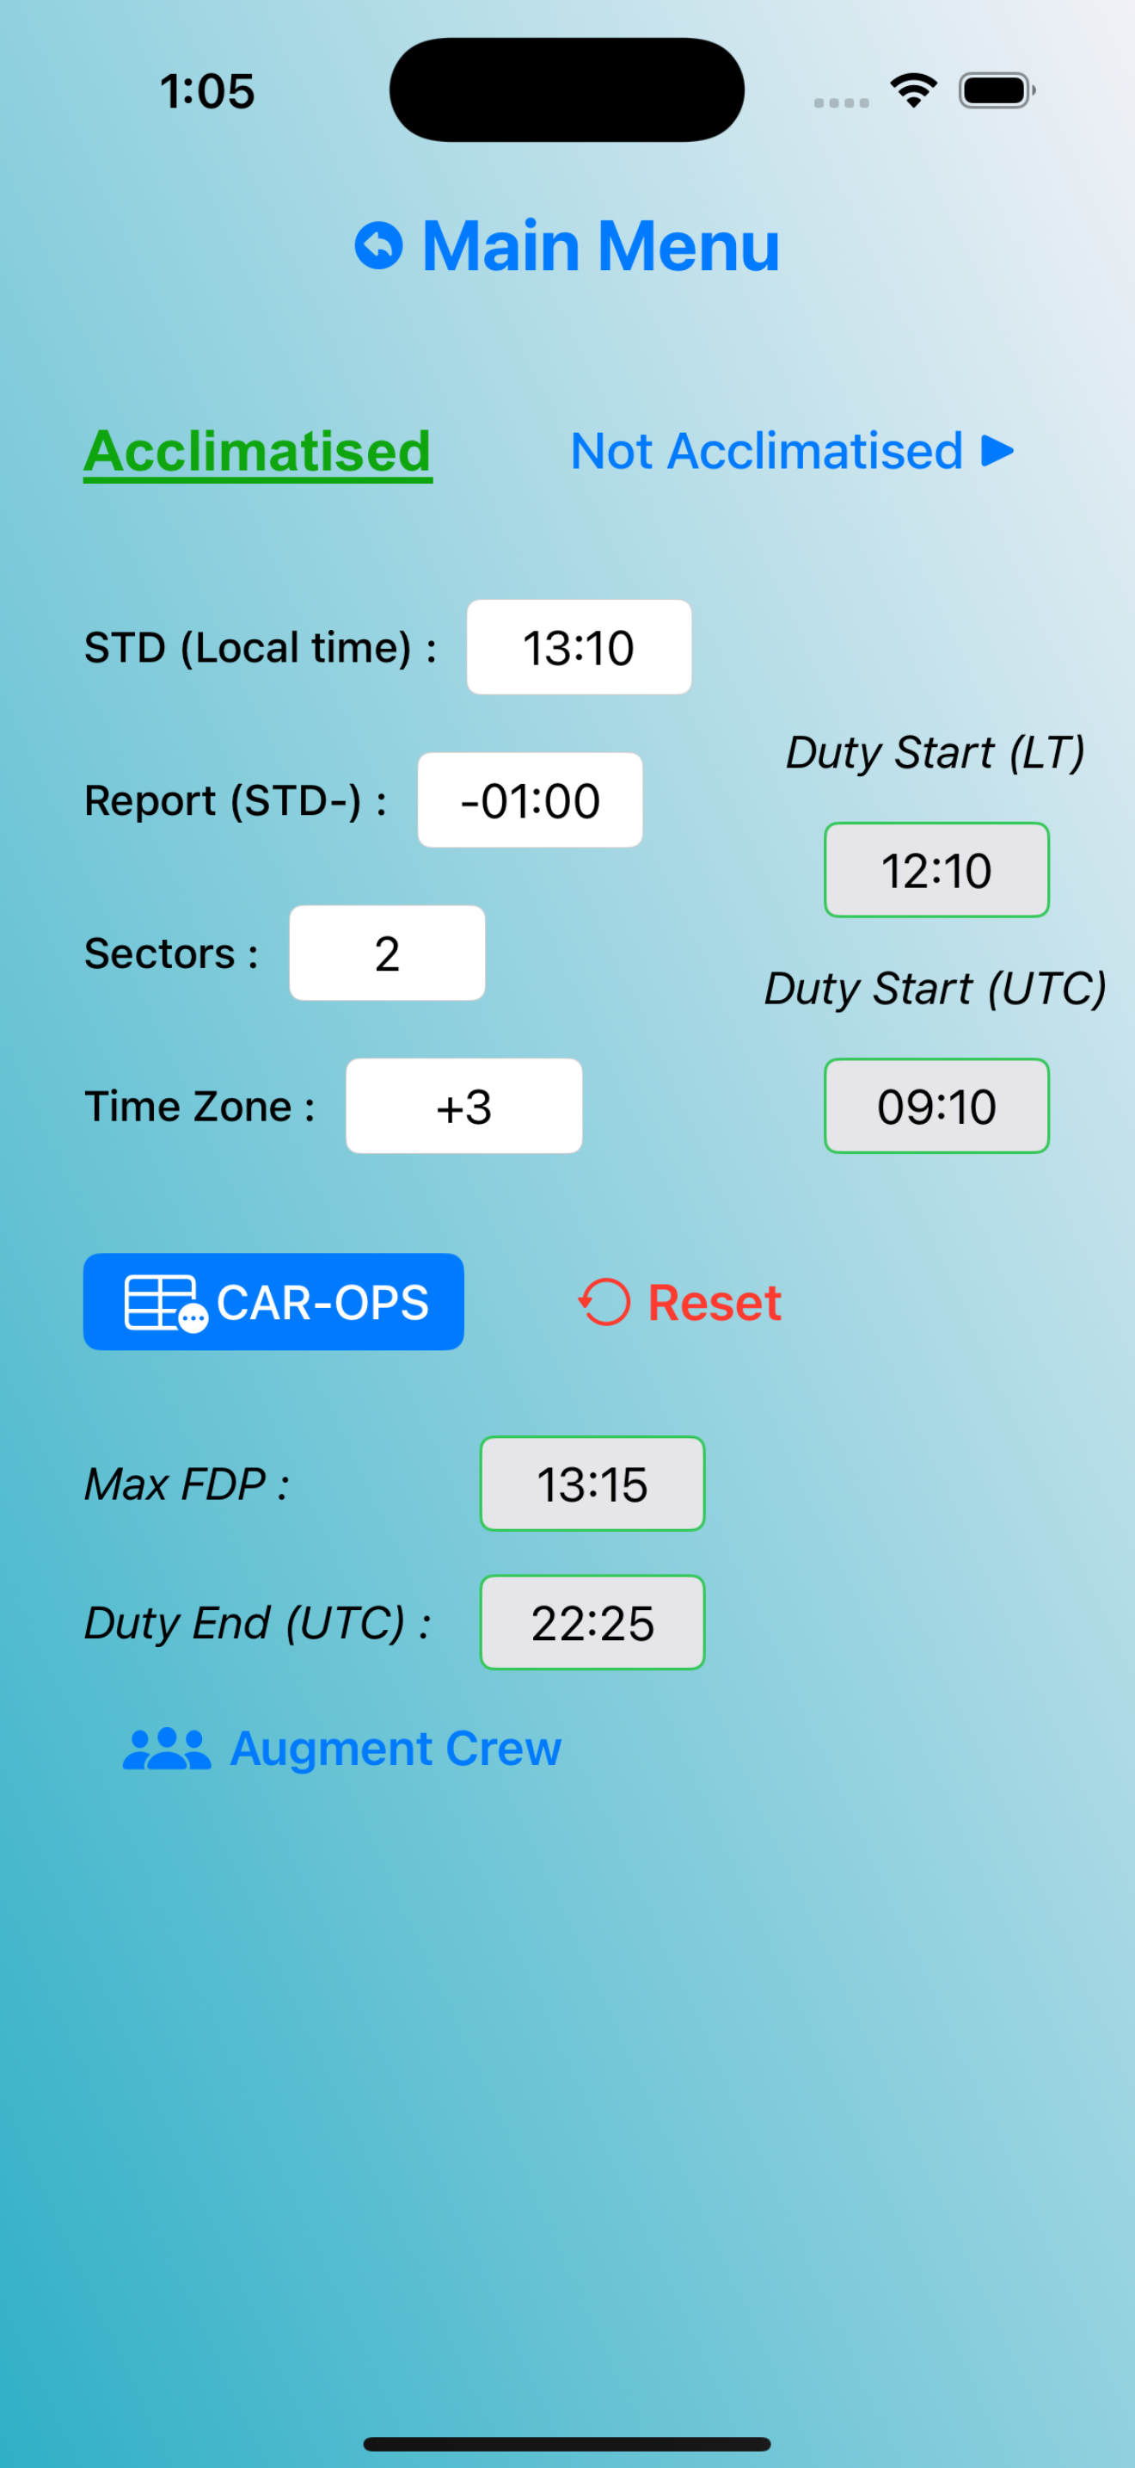Tap the Duty End UTC 22:25 box
The height and width of the screenshot is (2468, 1135).
click(592, 1623)
